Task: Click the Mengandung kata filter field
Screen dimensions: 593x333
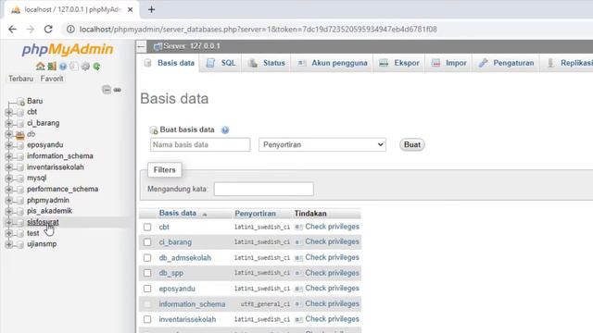Action: (263, 189)
